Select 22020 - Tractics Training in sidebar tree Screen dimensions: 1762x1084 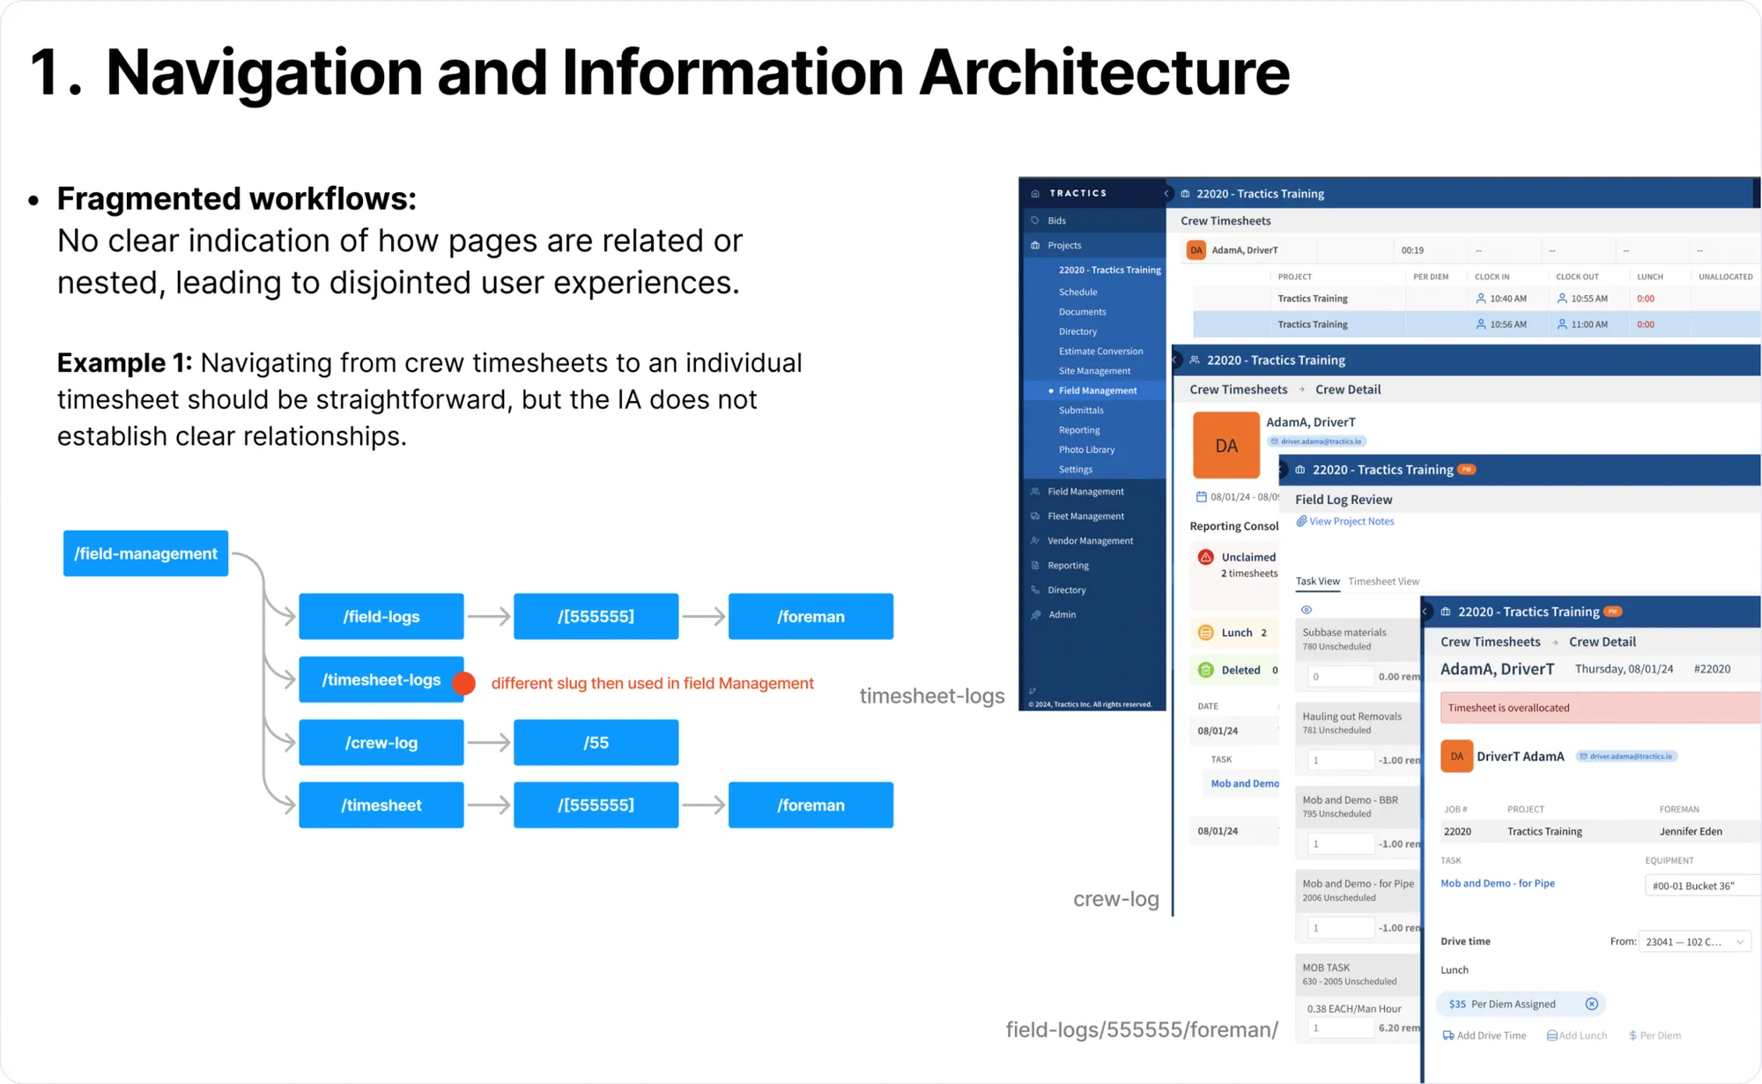(1109, 270)
